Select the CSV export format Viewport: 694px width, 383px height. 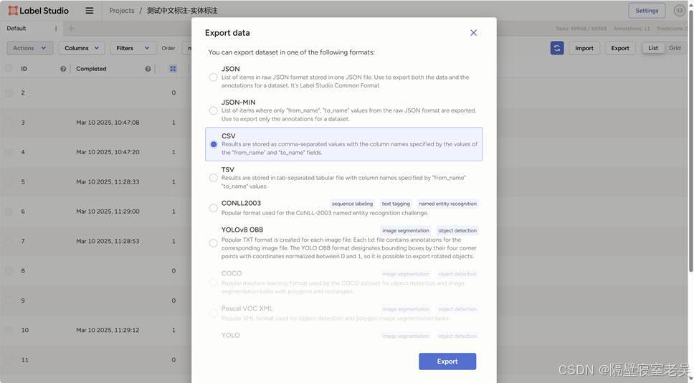[x=214, y=144]
